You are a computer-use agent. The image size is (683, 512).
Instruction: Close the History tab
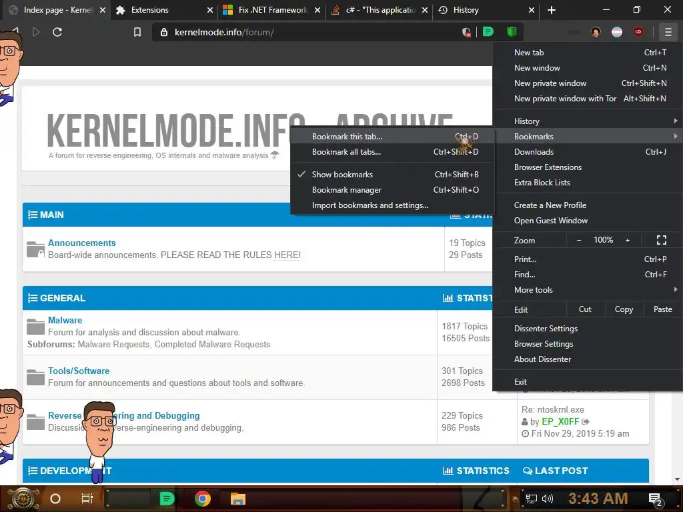tap(531, 9)
